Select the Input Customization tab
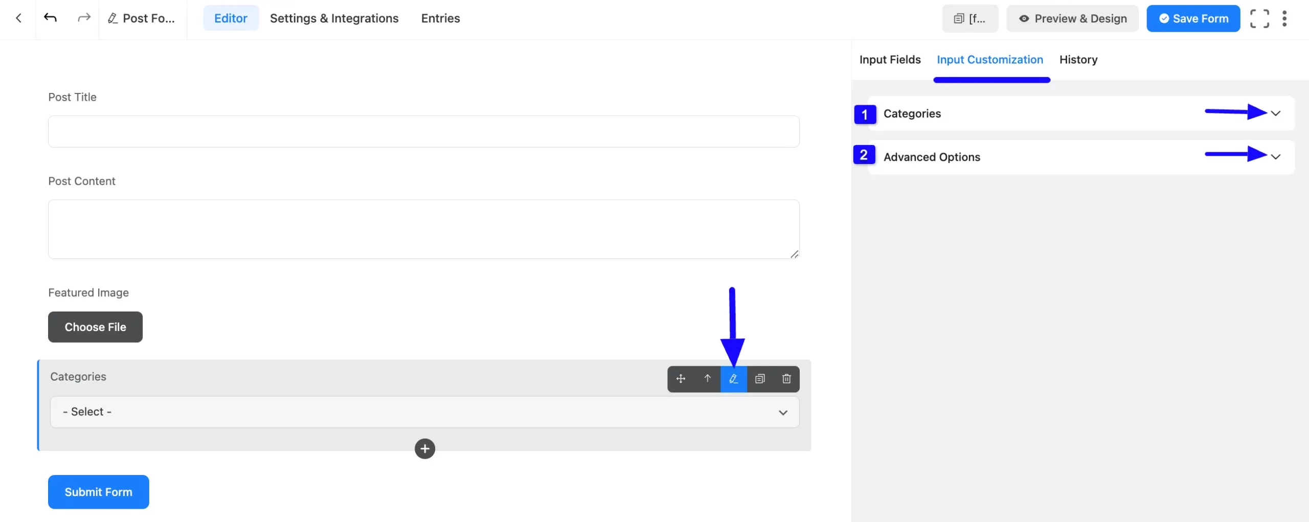The width and height of the screenshot is (1309, 522). coord(989,60)
